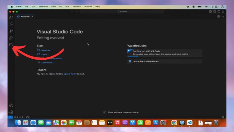Open Wi-Fi status in menu bar
The height and width of the screenshot is (132, 234).
pos(206,7)
